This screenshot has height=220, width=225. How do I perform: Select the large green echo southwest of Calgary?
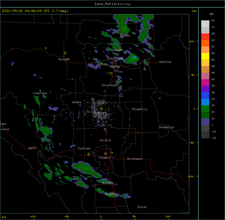coord(86,170)
